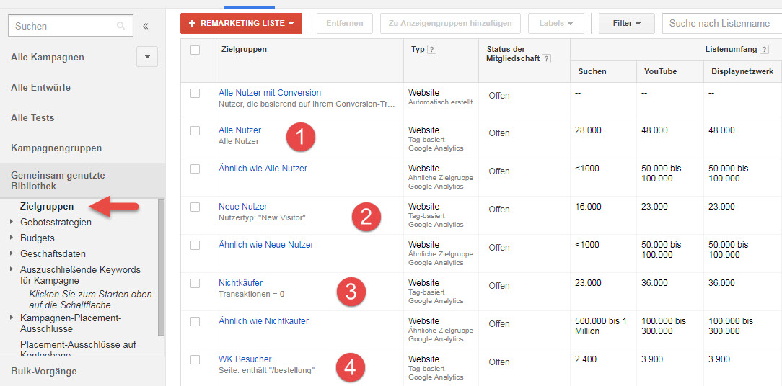Image resolution: width=782 pixels, height=386 pixels.
Task: Open Bulk-Vorgänge in sidebar
Action: pos(44,371)
